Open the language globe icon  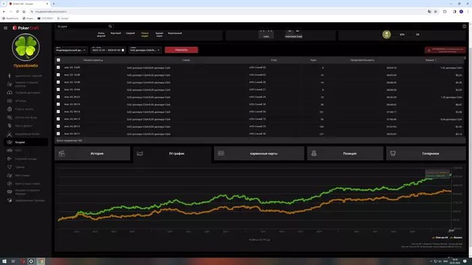tap(464, 26)
